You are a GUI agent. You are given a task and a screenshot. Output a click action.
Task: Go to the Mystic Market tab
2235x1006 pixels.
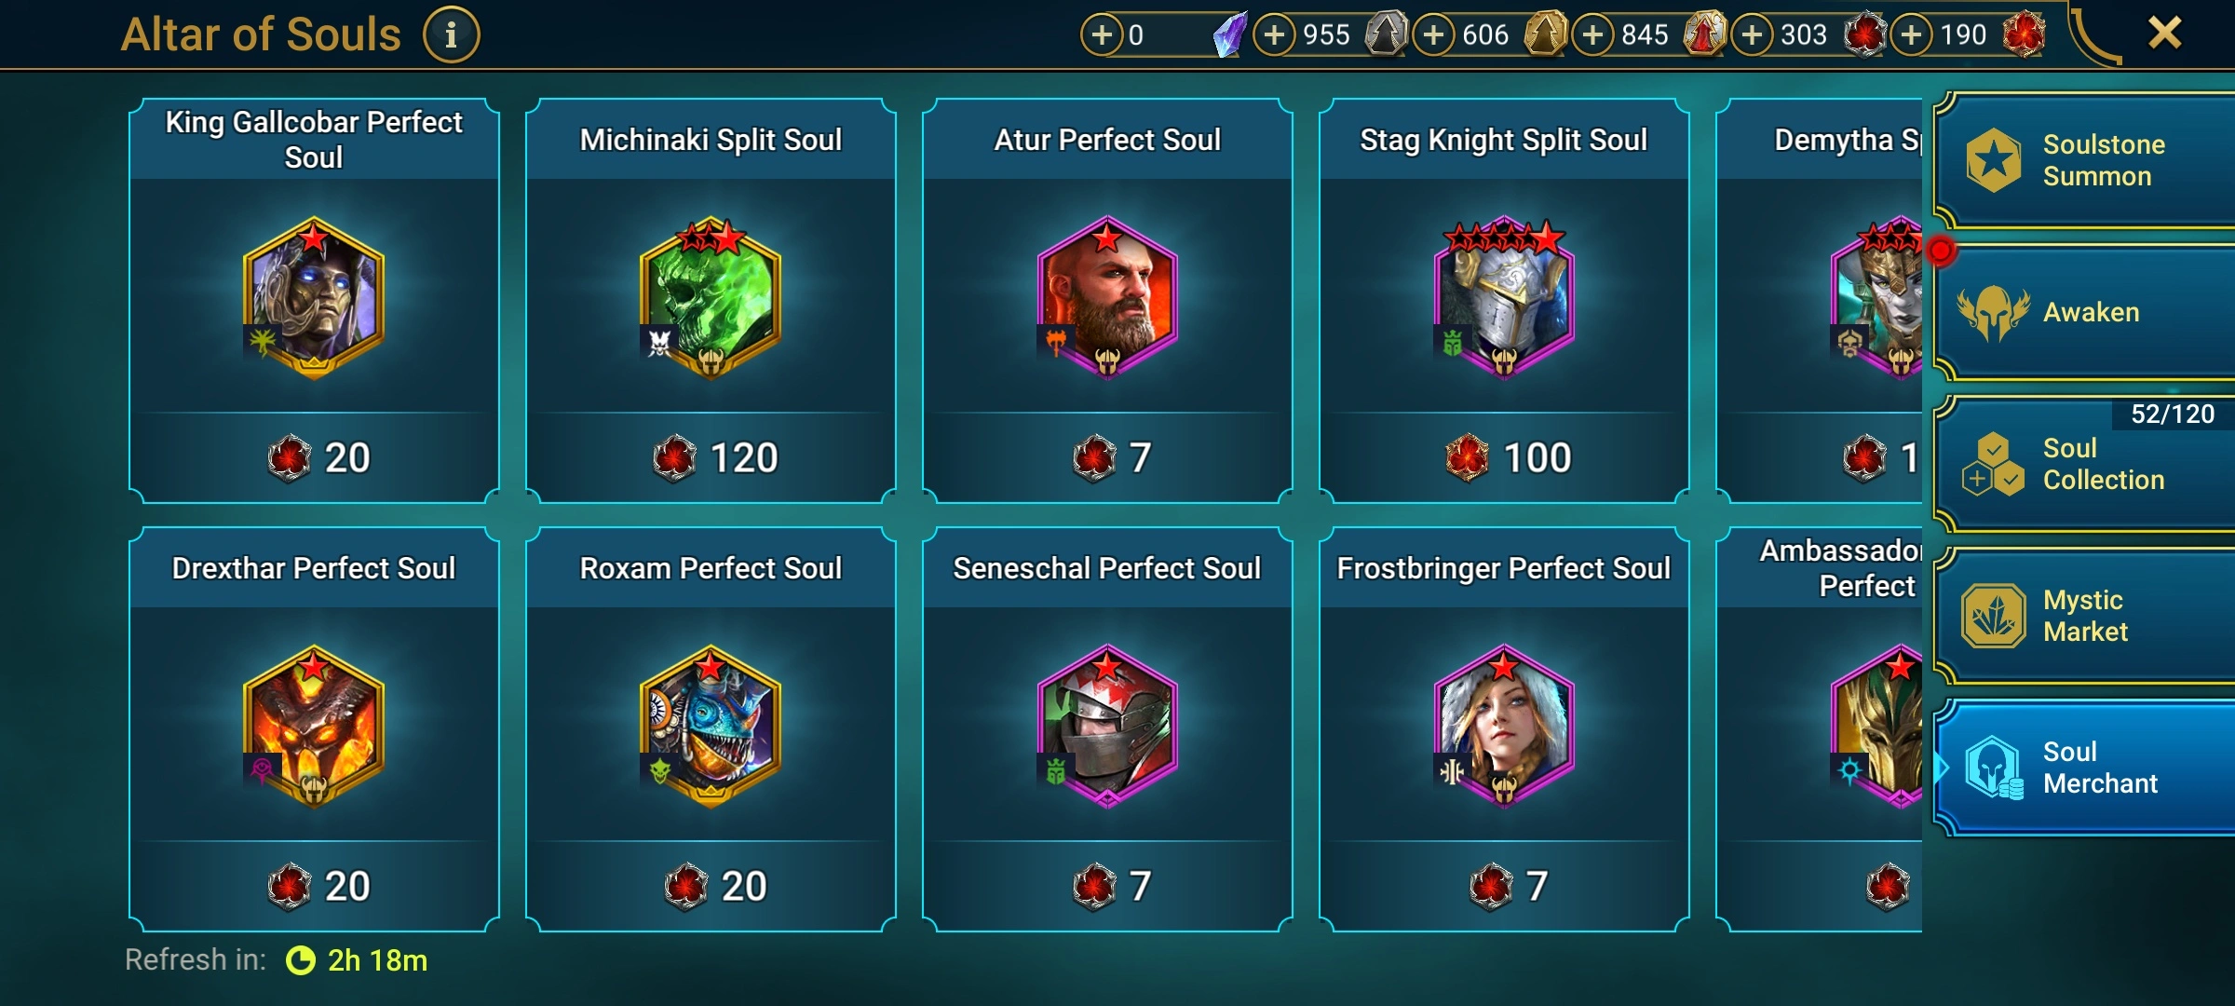(2084, 616)
